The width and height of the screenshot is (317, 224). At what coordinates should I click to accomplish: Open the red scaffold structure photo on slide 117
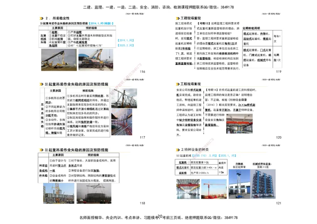pyautogui.click(x=122, y=122)
